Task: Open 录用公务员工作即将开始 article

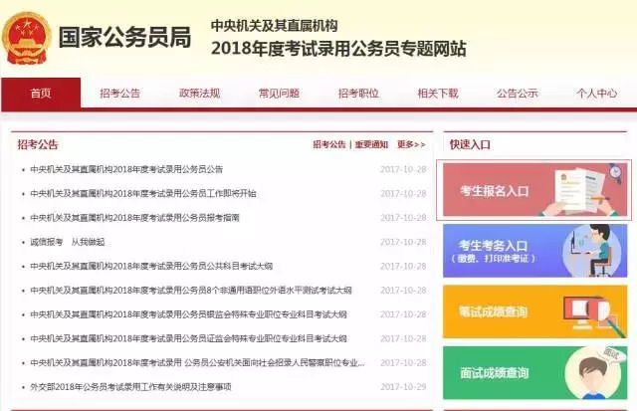Action: [143, 193]
